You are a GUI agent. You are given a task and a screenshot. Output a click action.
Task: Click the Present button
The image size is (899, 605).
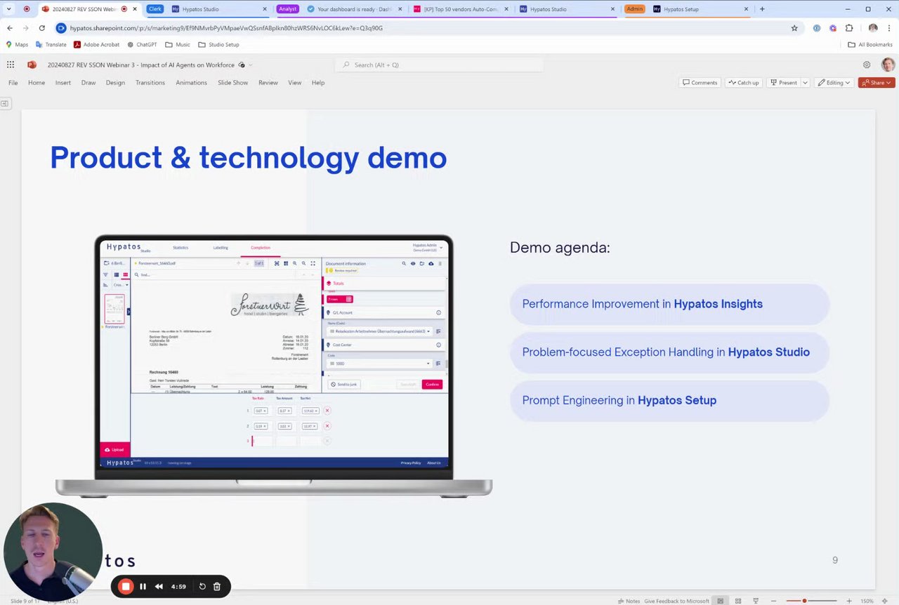[783, 83]
